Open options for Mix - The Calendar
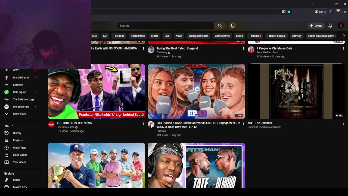The width and height of the screenshot is (348, 196). click(x=343, y=123)
